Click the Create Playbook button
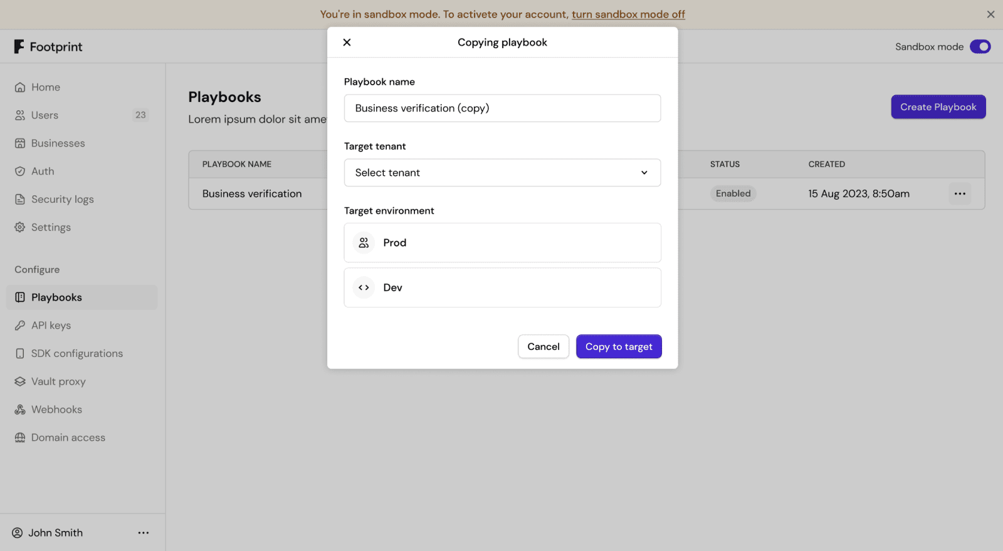 (938, 106)
